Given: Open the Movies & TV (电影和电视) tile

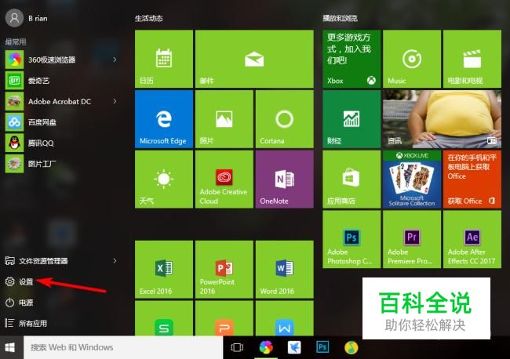Looking at the screenshot, I should 472,59.
